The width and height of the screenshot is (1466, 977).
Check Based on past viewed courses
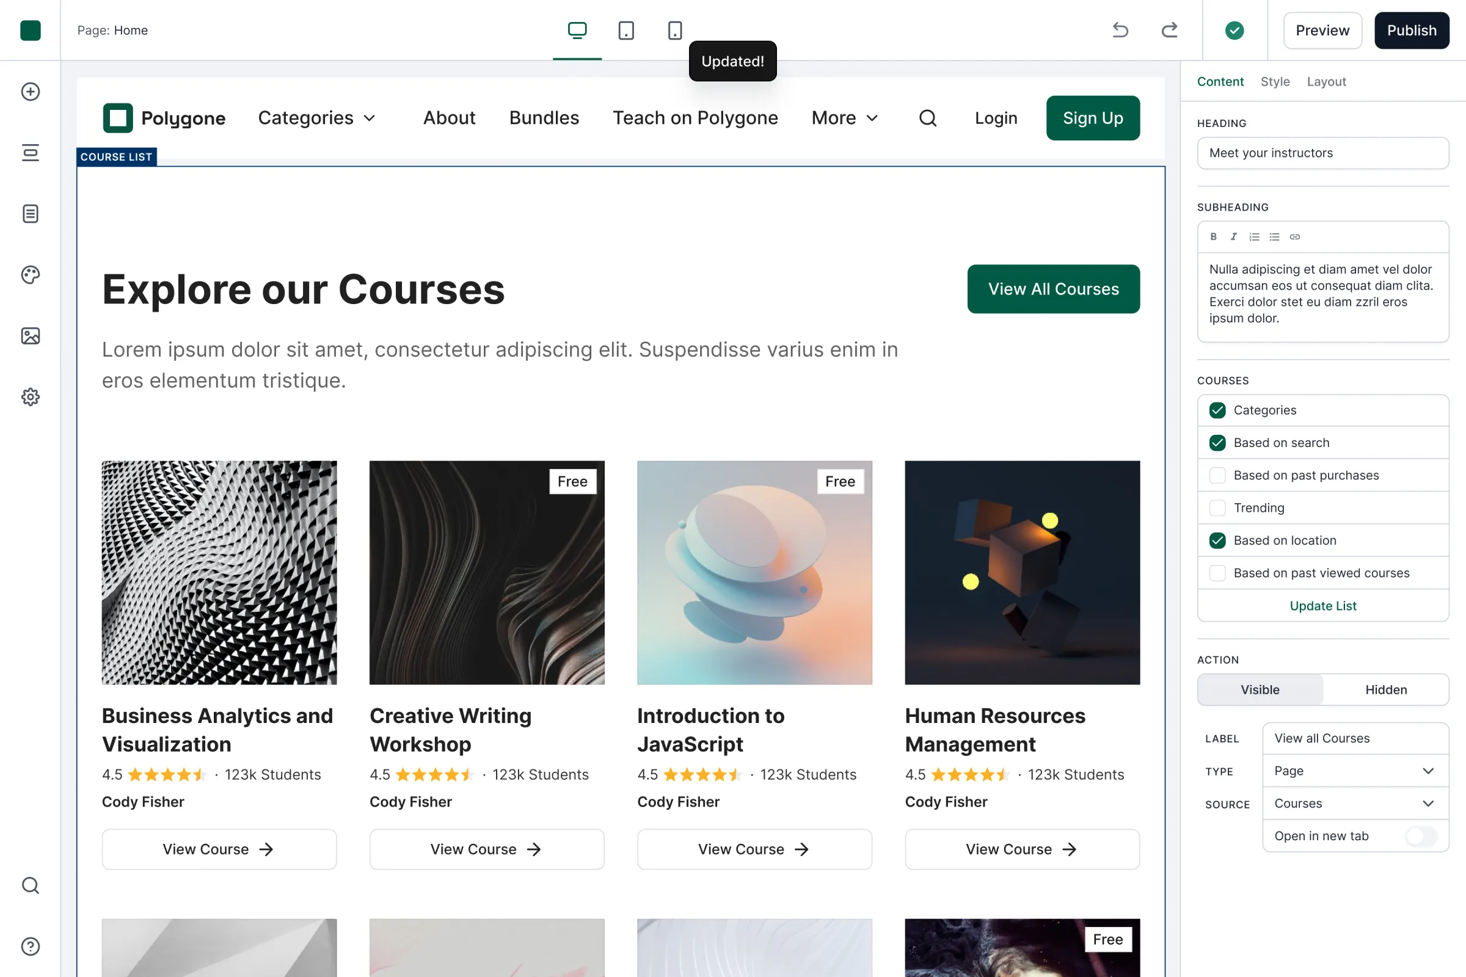point(1217,573)
